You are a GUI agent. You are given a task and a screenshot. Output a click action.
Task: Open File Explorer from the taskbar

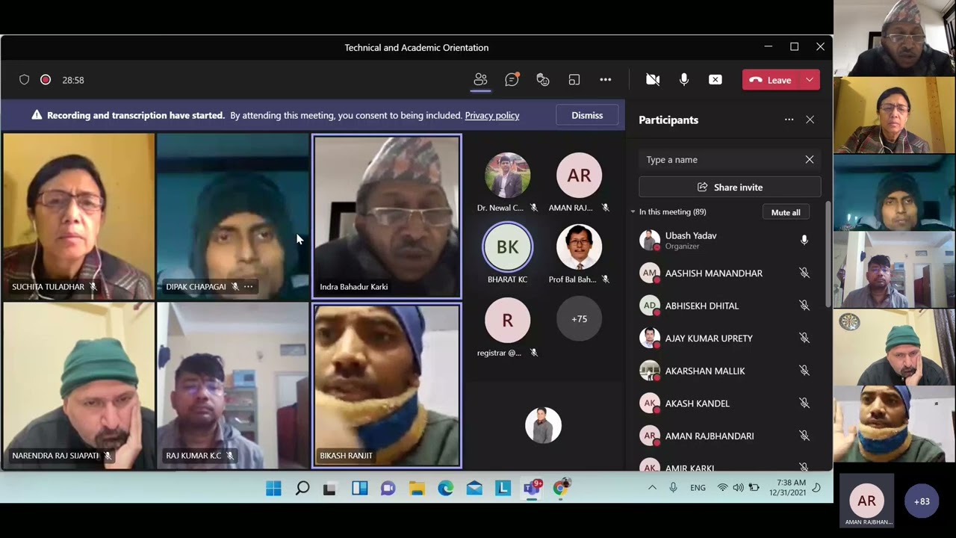pos(417,489)
